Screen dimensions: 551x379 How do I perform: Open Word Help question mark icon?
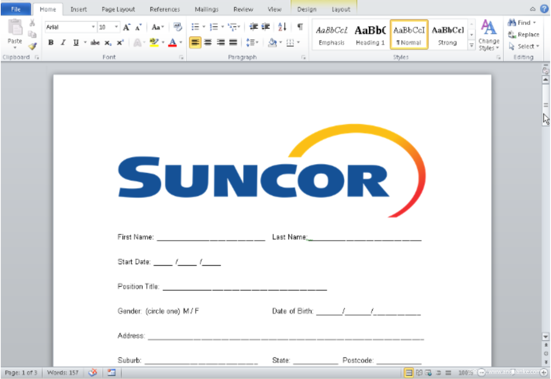pyautogui.click(x=544, y=9)
